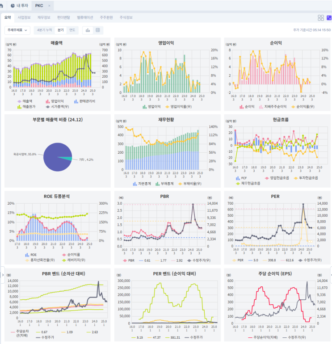The image size is (332, 344).
Task: Toggle 영업이익 legend in 매출액 chart
Action: click(x=55, y=101)
